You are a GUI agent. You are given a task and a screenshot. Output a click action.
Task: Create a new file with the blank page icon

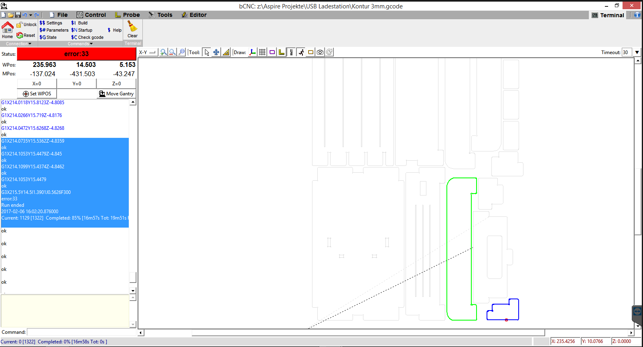click(4, 15)
